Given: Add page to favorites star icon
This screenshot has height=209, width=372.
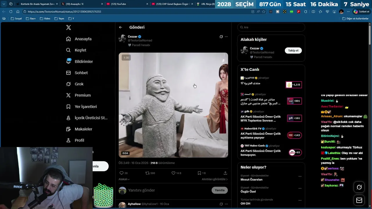Looking at the screenshot, I should pyautogui.click(x=264, y=12).
